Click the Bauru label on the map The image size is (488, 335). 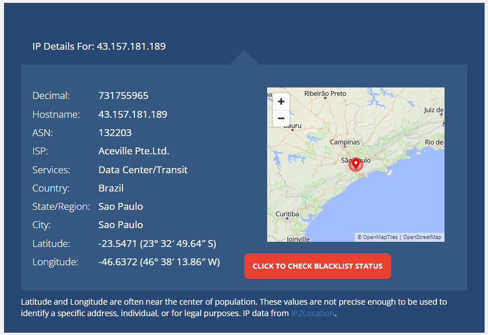(293, 125)
